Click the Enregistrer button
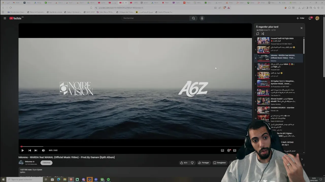 tap(220, 163)
